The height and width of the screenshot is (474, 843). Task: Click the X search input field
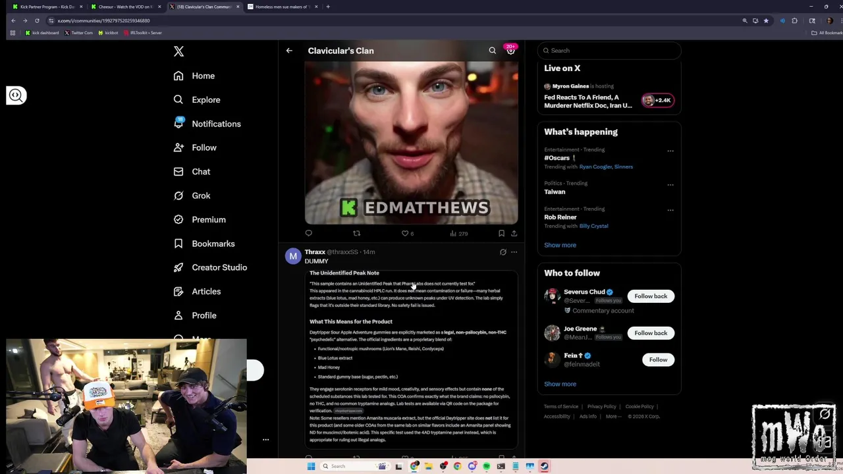tap(609, 50)
